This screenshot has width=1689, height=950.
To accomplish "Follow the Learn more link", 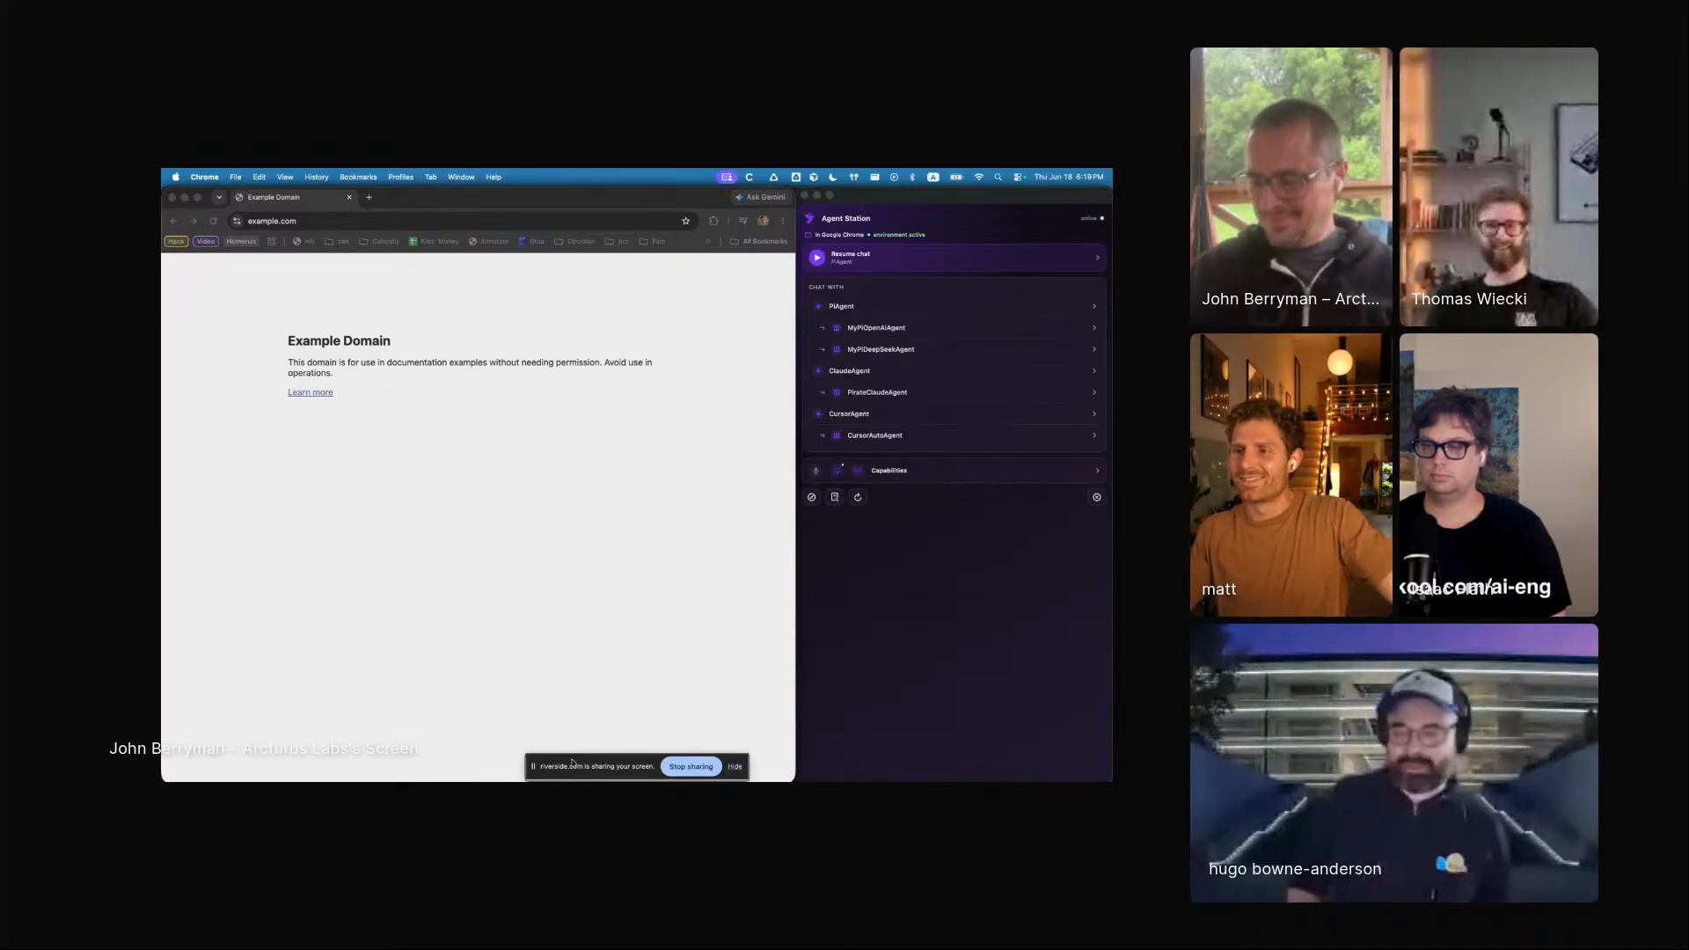I will coord(310,392).
